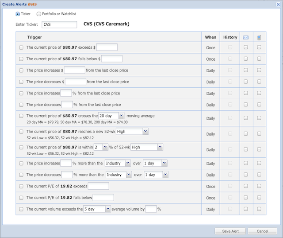Click the Trigger column header
Screen dimensions: 283x238
point(34,37)
